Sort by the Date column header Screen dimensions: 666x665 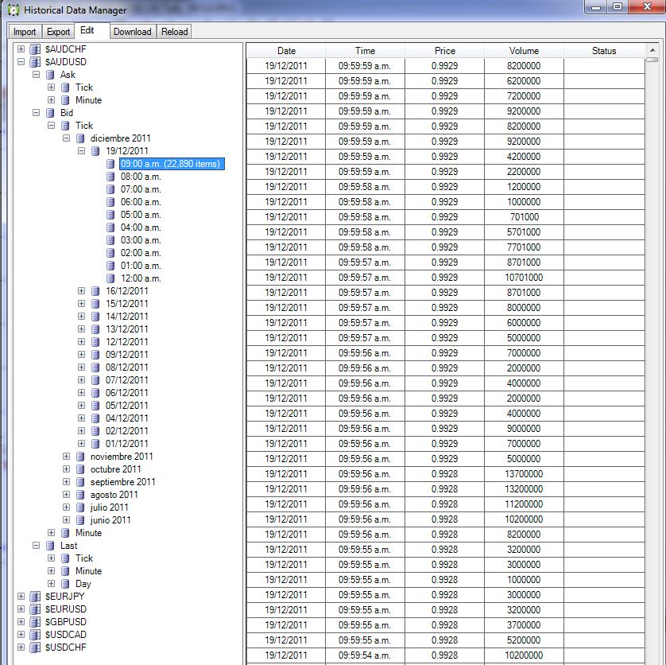click(x=286, y=51)
